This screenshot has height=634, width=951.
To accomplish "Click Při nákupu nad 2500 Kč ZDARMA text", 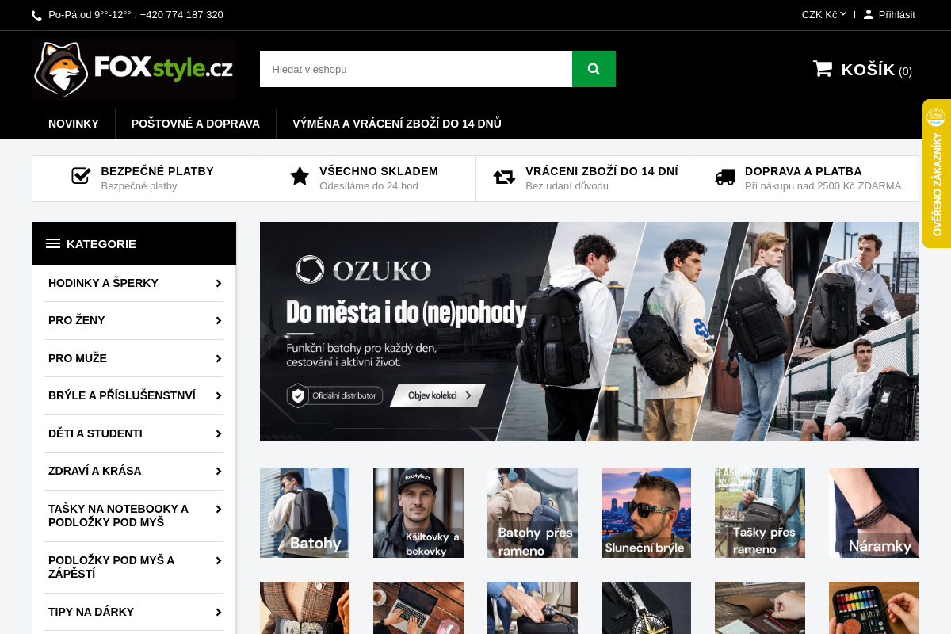I will click(823, 186).
